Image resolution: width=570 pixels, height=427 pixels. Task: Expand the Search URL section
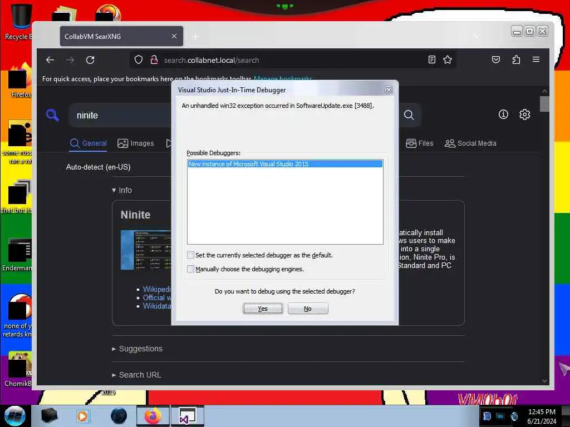pyautogui.click(x=136, y=375)
